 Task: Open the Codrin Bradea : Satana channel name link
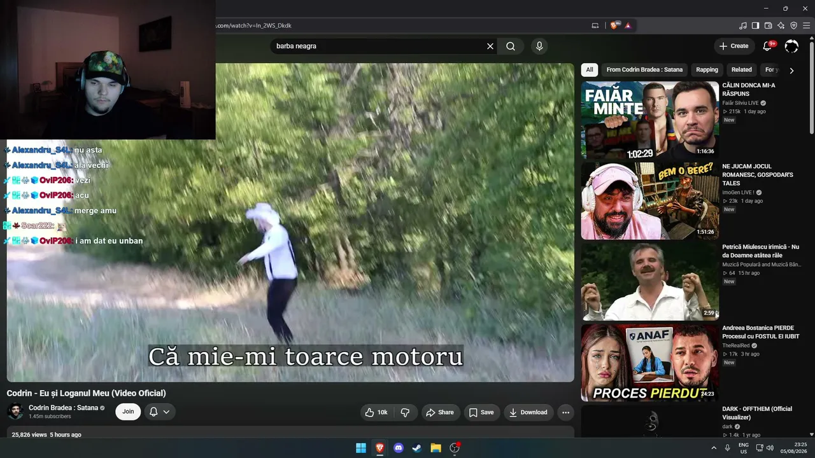[63, 408]
